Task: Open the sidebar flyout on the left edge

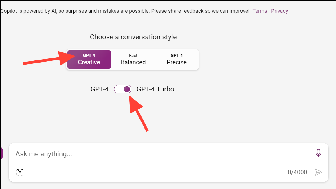Action: pyautogui.click(x=2, y=153)
